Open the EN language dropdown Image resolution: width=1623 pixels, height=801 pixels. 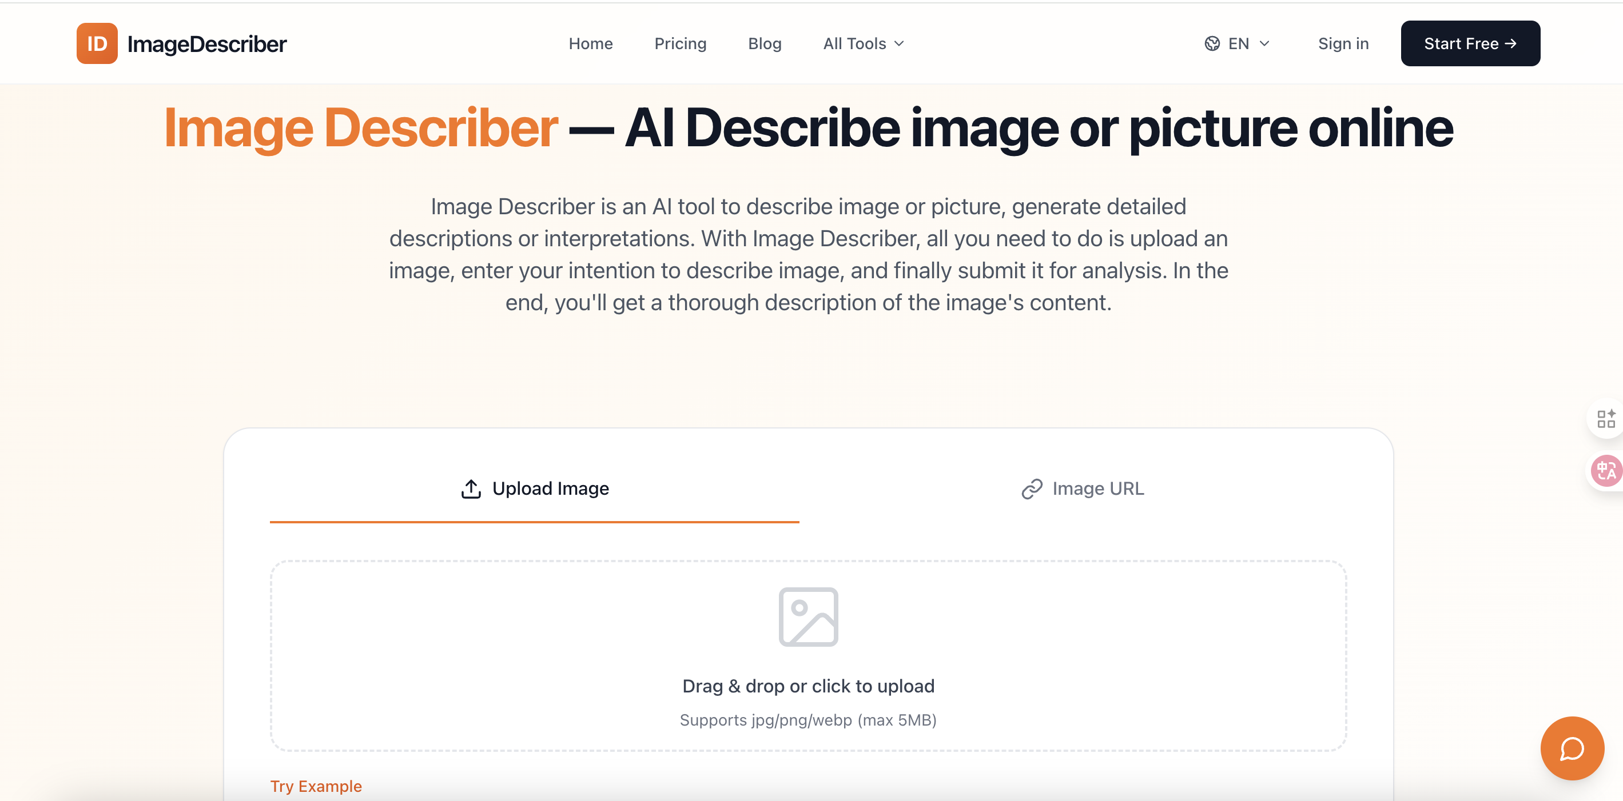[x=1238, y=43]
